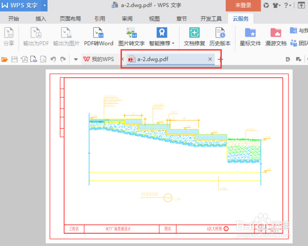Open 星标文件 starred files
The width and height of the screenshot is (308, 246).
pyautogui.click(x=250, y=37)
